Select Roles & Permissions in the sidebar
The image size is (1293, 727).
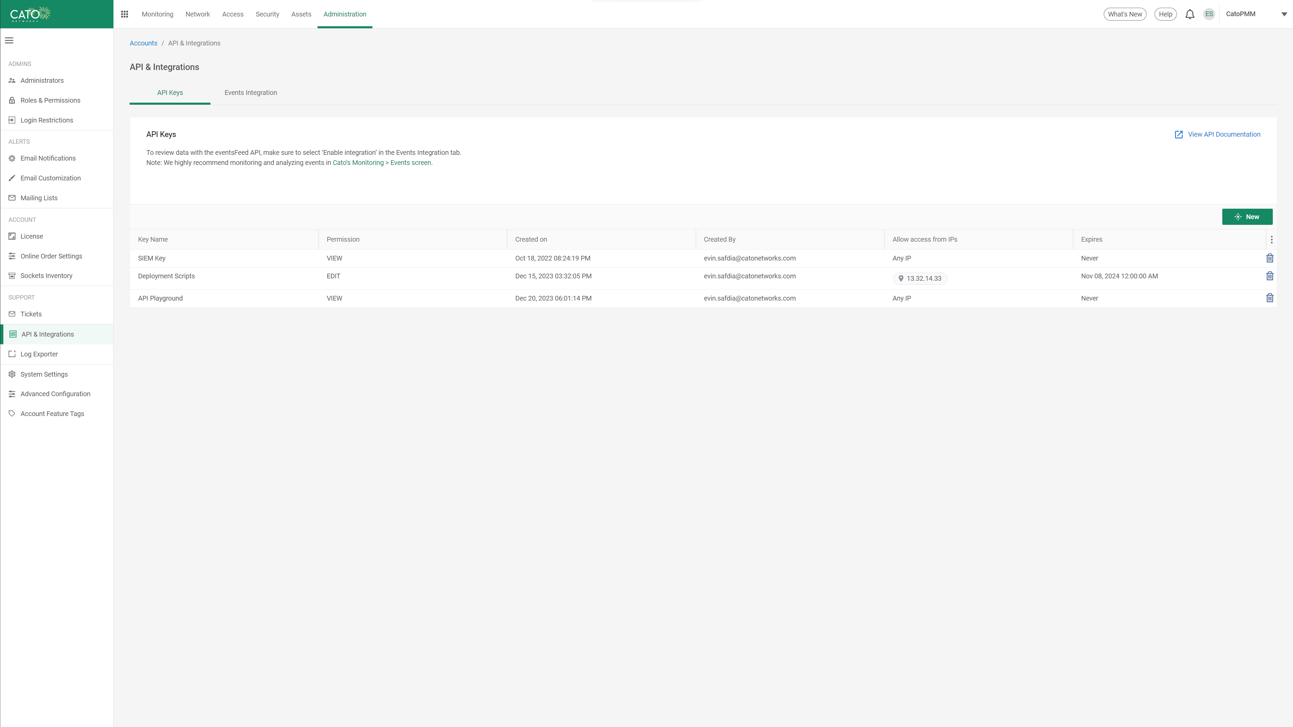[50, 100]
